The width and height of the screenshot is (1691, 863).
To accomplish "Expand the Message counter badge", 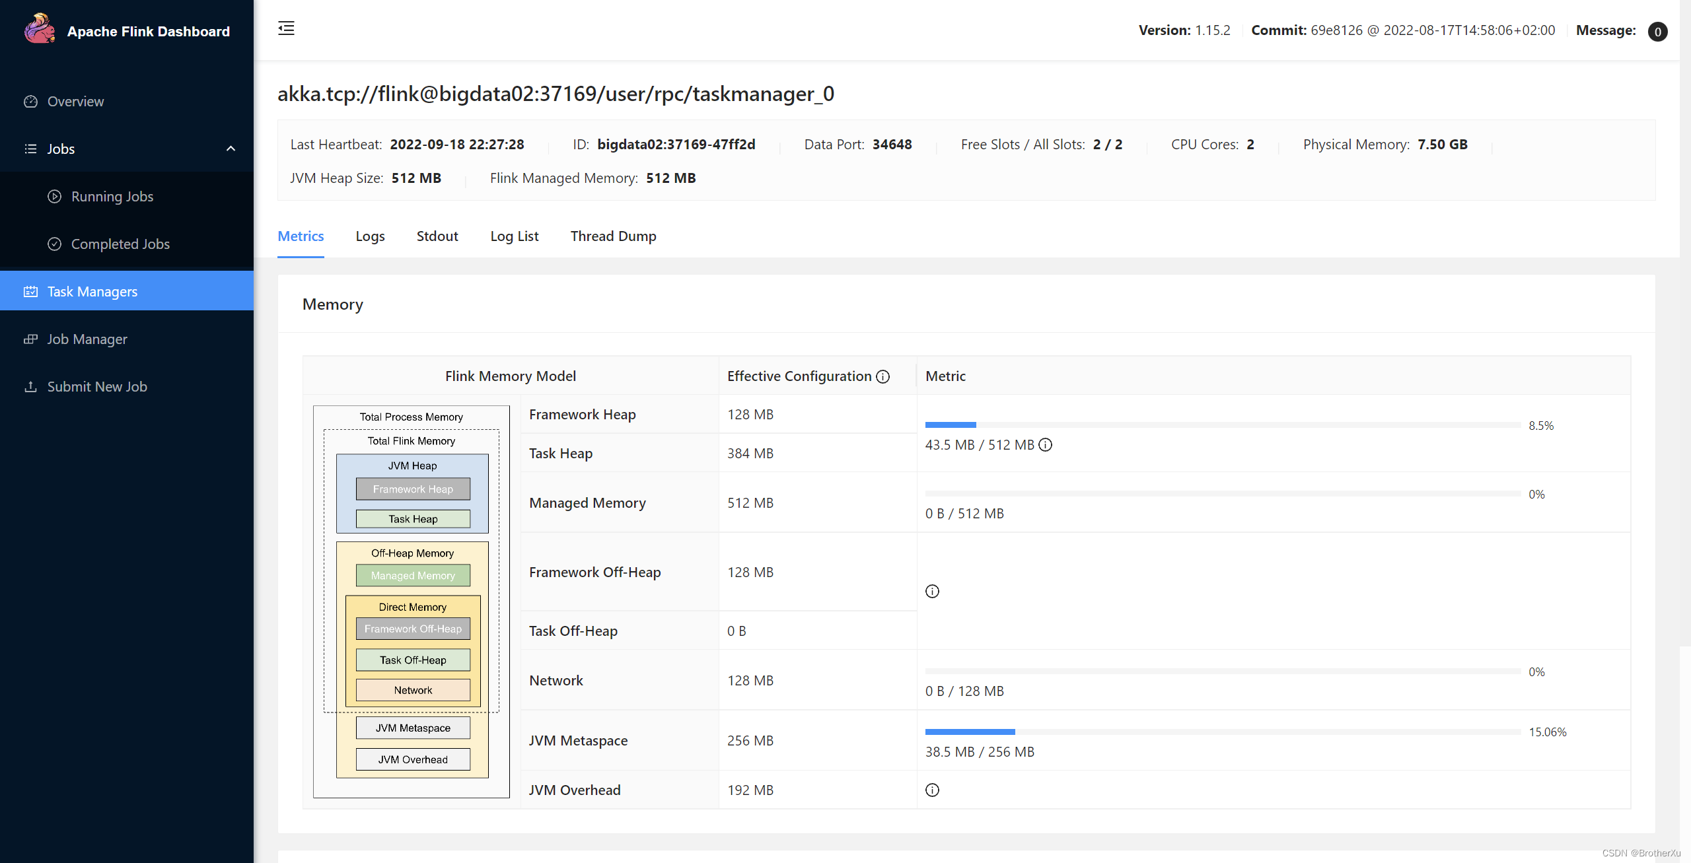I will 1658,31.
